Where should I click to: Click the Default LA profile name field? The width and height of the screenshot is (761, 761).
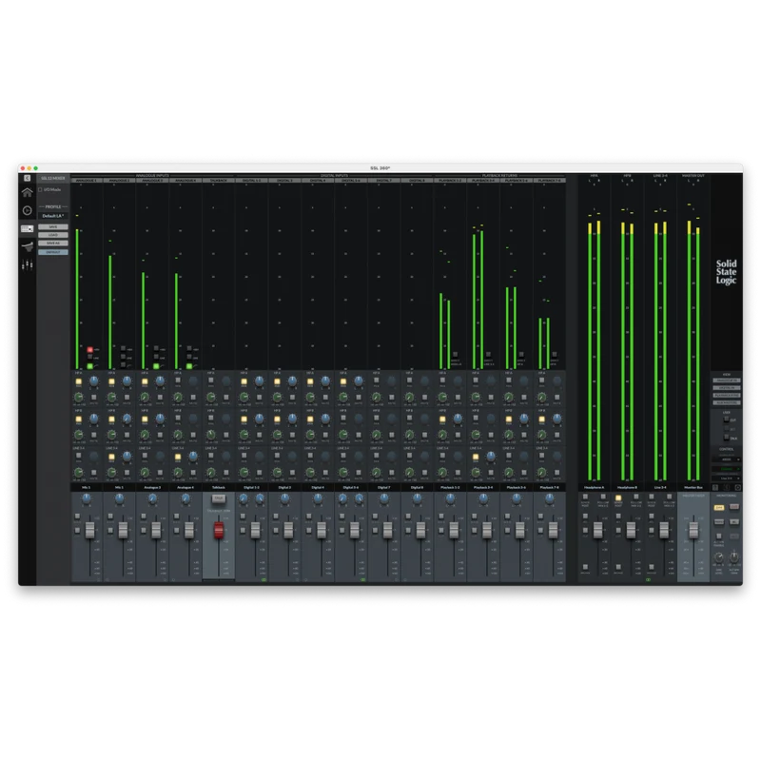[x=53, y=216]
